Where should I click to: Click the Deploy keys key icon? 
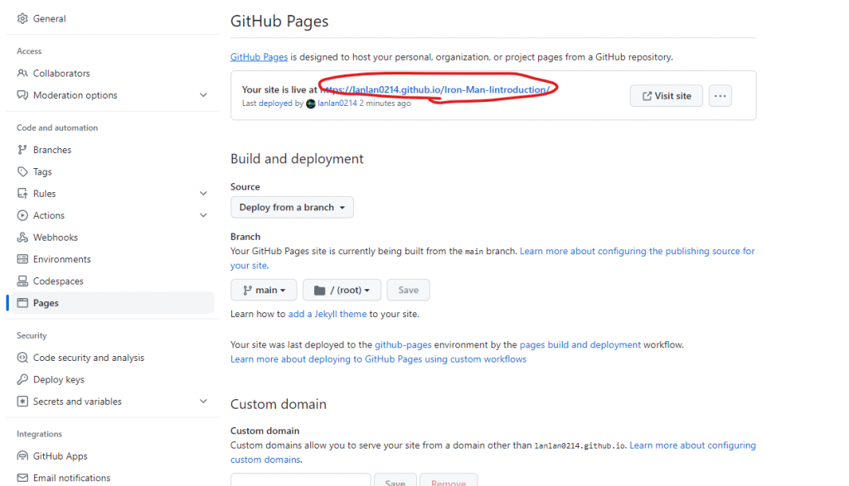(x=22, y=379)
